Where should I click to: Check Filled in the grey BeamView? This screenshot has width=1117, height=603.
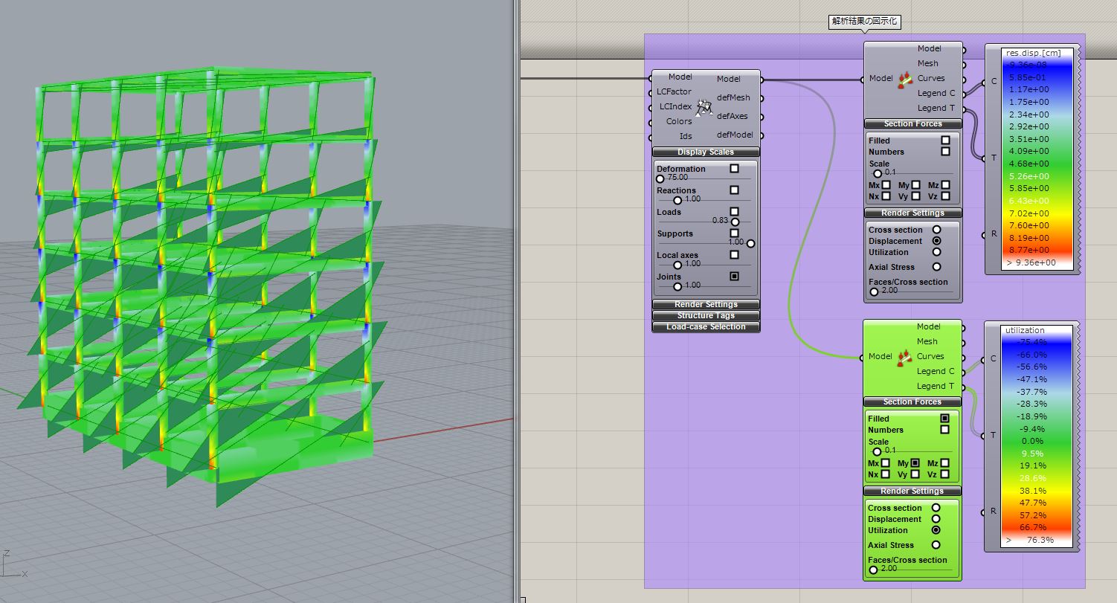[x=945, y=140]
